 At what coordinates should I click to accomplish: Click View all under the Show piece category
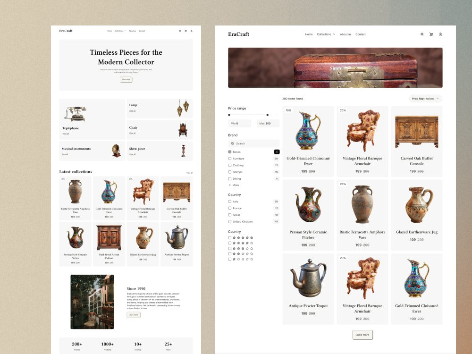click(133, 154)
